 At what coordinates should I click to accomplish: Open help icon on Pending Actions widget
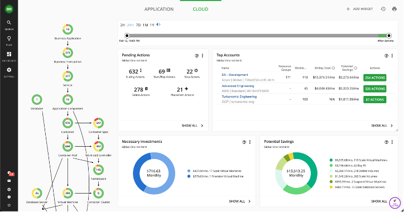click(x=196, y=56)
